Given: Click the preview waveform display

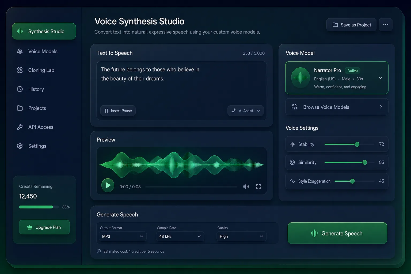Looking at the screenshot, I should click(182, 165).
